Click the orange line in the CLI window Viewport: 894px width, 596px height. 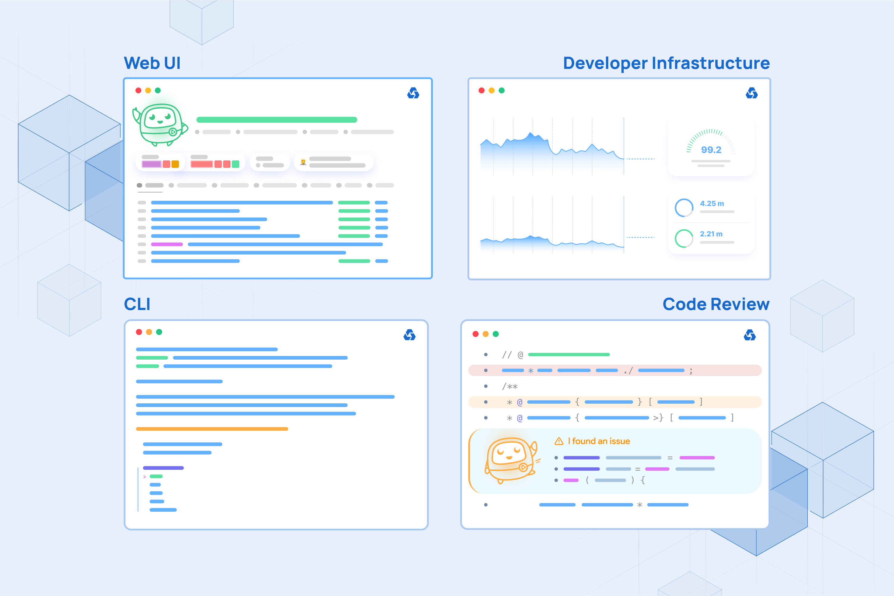coord(212,429)
